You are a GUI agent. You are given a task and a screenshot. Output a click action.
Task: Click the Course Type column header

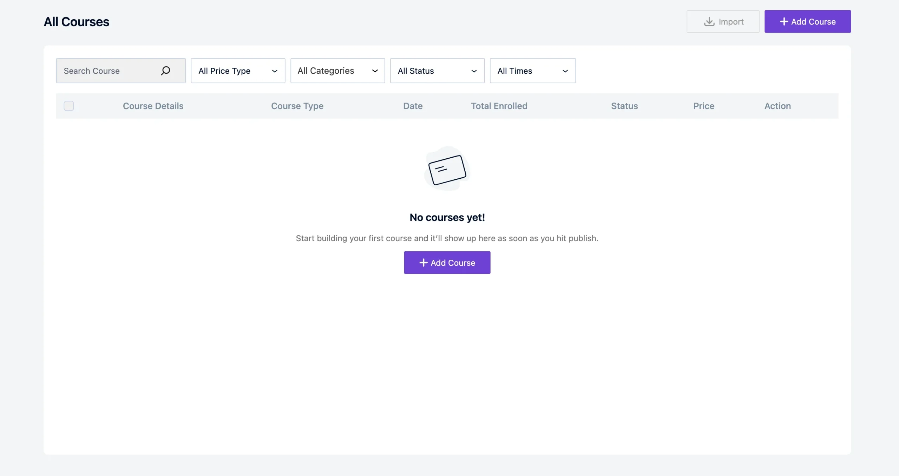297,106
